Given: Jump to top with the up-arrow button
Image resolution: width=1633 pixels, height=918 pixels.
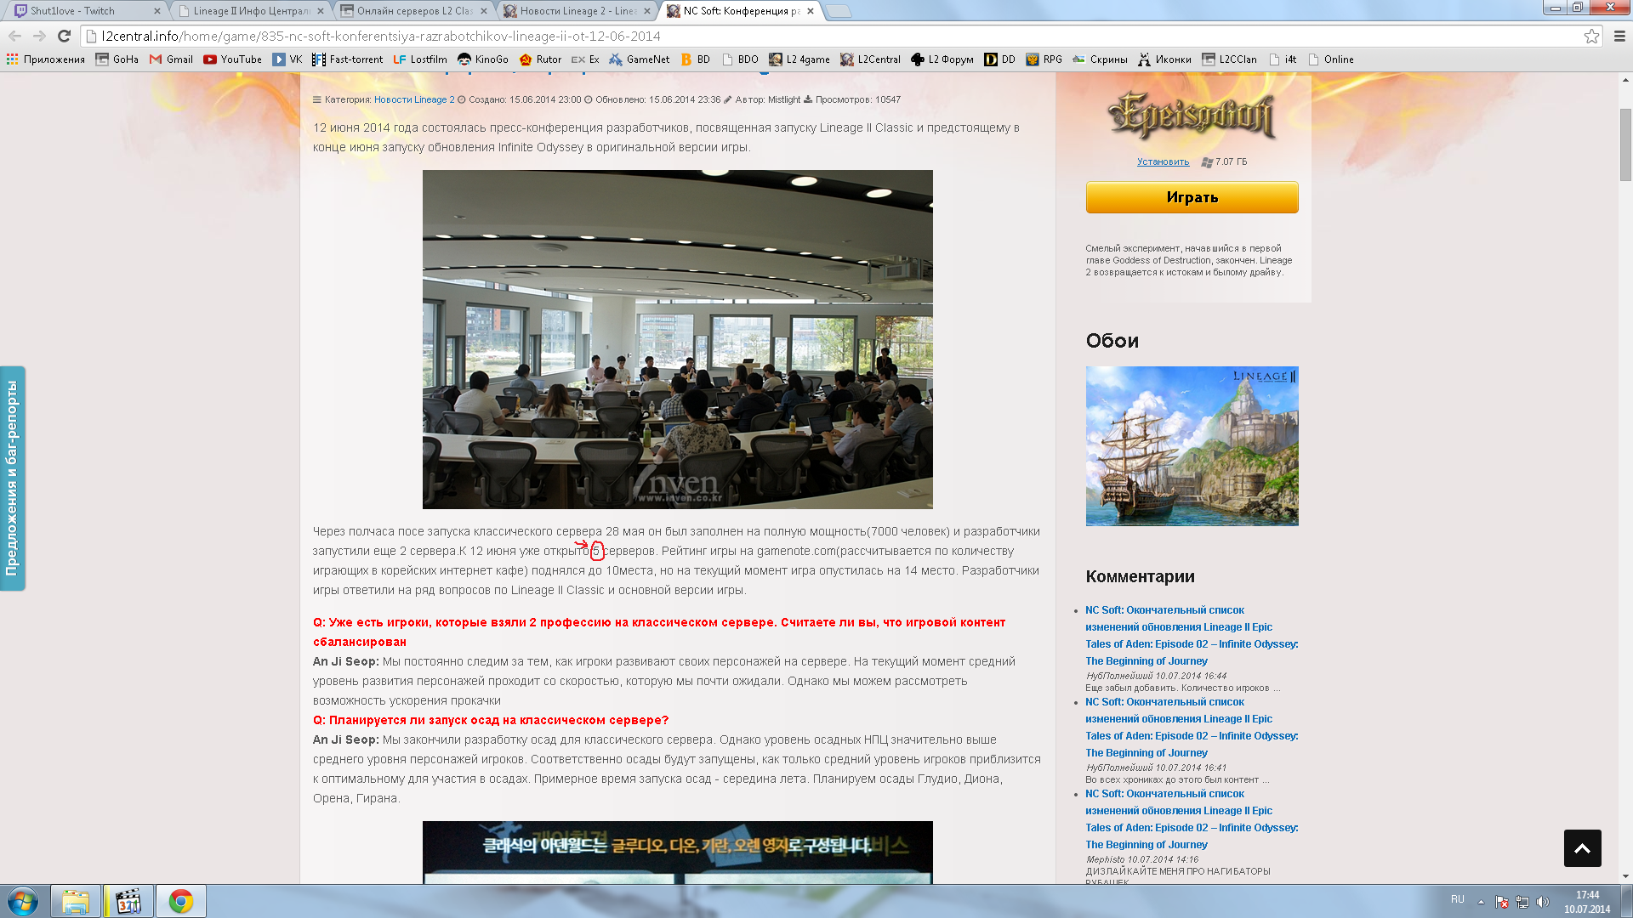Looking at the screenshot, I should coord(1582,848).
